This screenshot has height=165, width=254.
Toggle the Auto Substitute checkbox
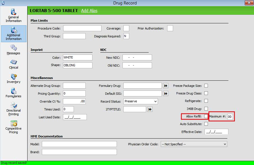(x=206, y=124)
